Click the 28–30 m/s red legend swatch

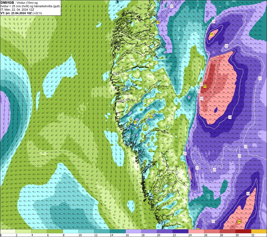coord(228,231)
